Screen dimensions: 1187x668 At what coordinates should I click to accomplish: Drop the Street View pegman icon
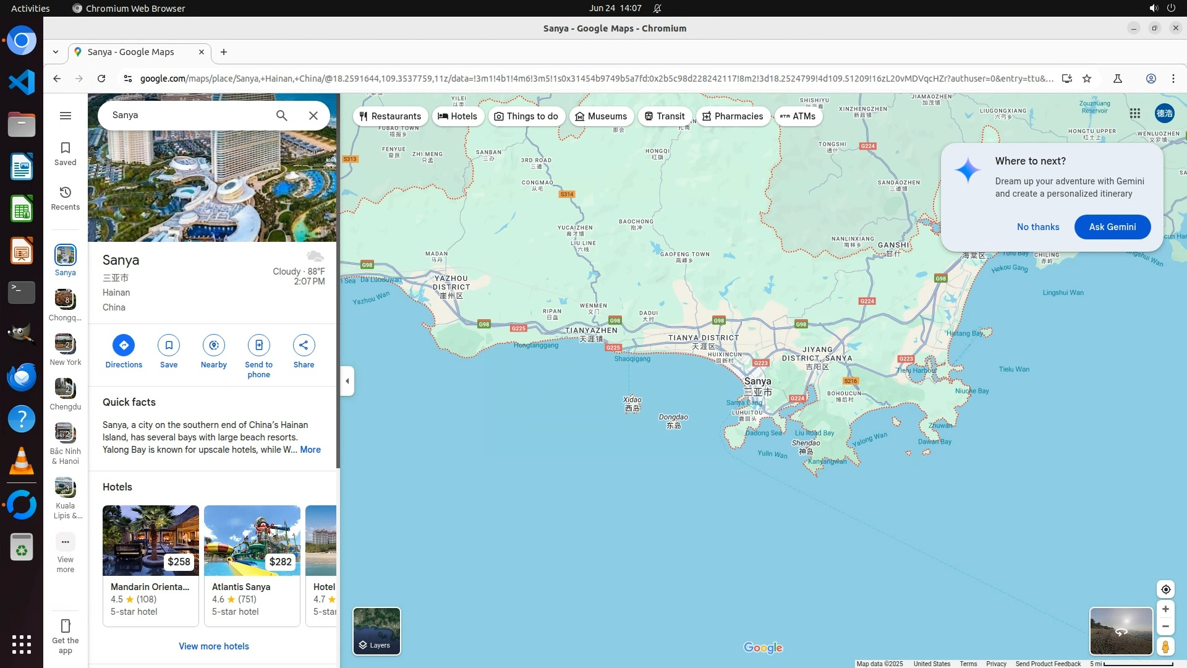(x=1165, y=647)
